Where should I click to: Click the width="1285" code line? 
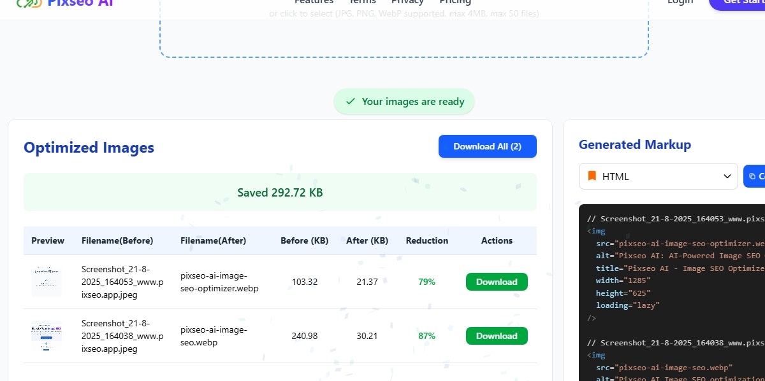pos(623,281)
